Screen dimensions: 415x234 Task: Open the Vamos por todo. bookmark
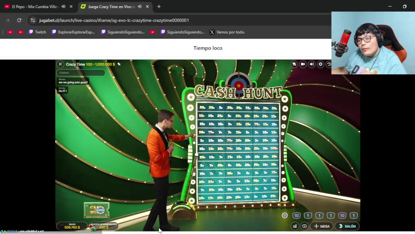pos(227,32)
